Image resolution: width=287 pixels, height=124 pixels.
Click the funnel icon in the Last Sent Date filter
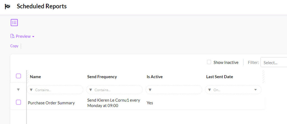click(x=209, y=90)
